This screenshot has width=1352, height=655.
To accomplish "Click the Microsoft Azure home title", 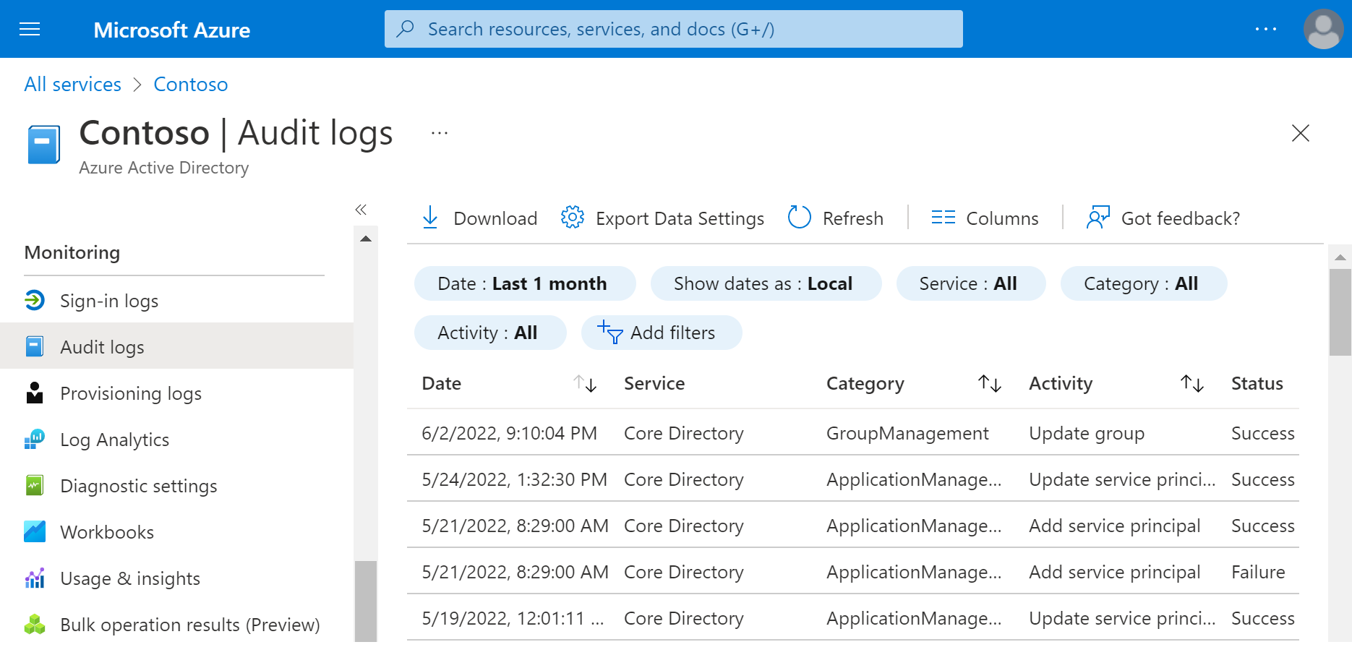I will pos(172,30).
